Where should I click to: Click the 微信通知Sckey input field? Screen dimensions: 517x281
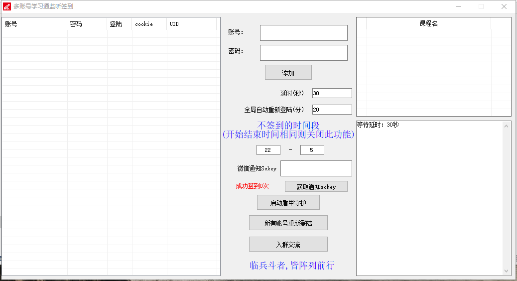coord(316,168)
